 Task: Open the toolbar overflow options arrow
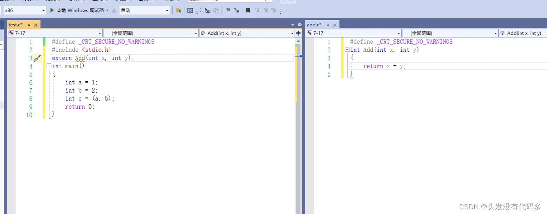coord(281,12)
